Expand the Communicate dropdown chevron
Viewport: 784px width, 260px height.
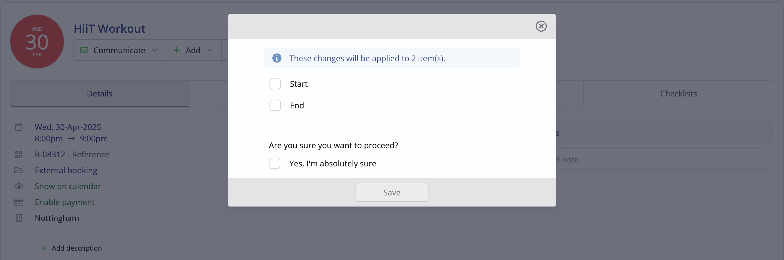pyautogui.click(x=155, y=50)
